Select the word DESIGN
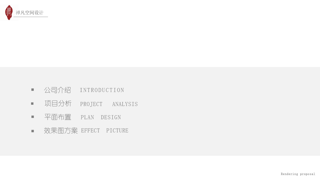Screen dimensions: 320x180 point(111,117)
